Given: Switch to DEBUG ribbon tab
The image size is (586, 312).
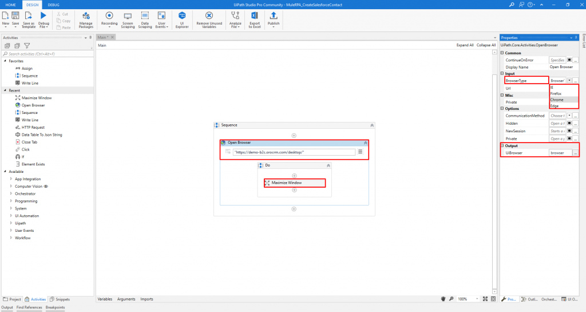Looking at the screenshot, I should click(53, 5).
